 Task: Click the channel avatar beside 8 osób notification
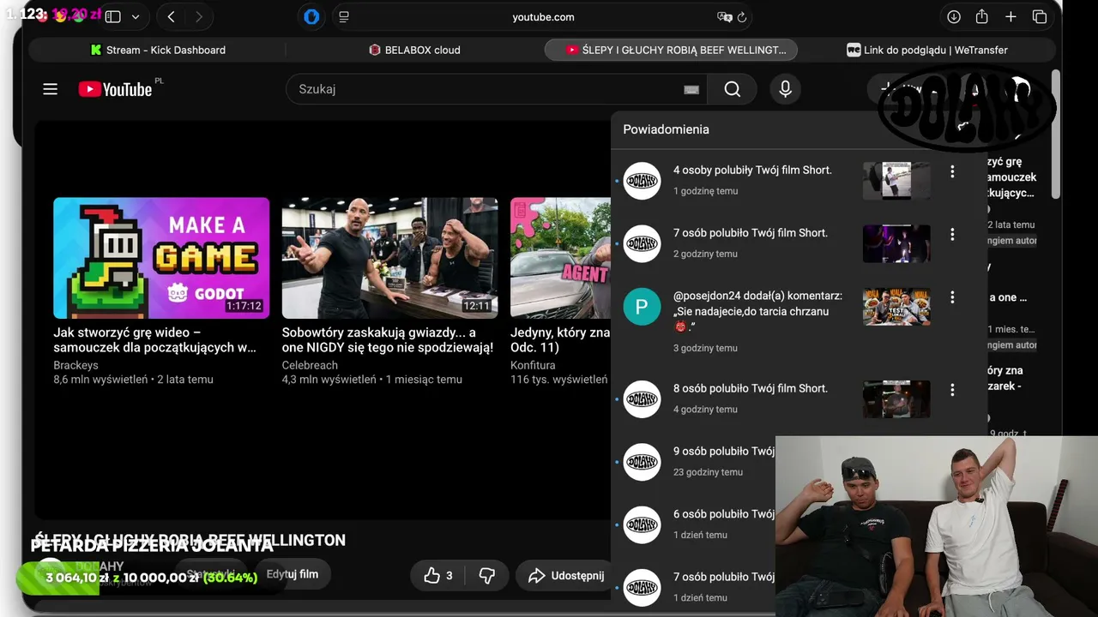coord(642,399)
